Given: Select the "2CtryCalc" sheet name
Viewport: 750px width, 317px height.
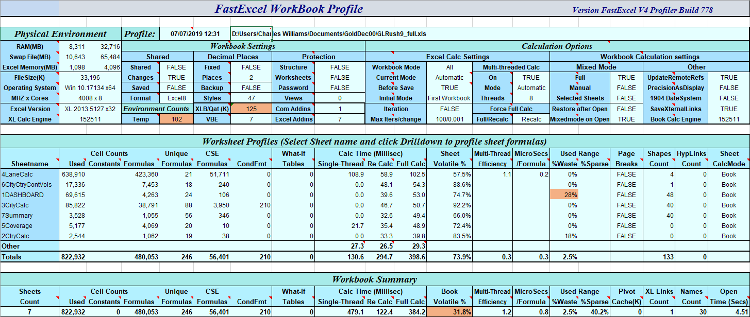Looking at the screenshot, I should pyautogui.click(x=29, y=236).
